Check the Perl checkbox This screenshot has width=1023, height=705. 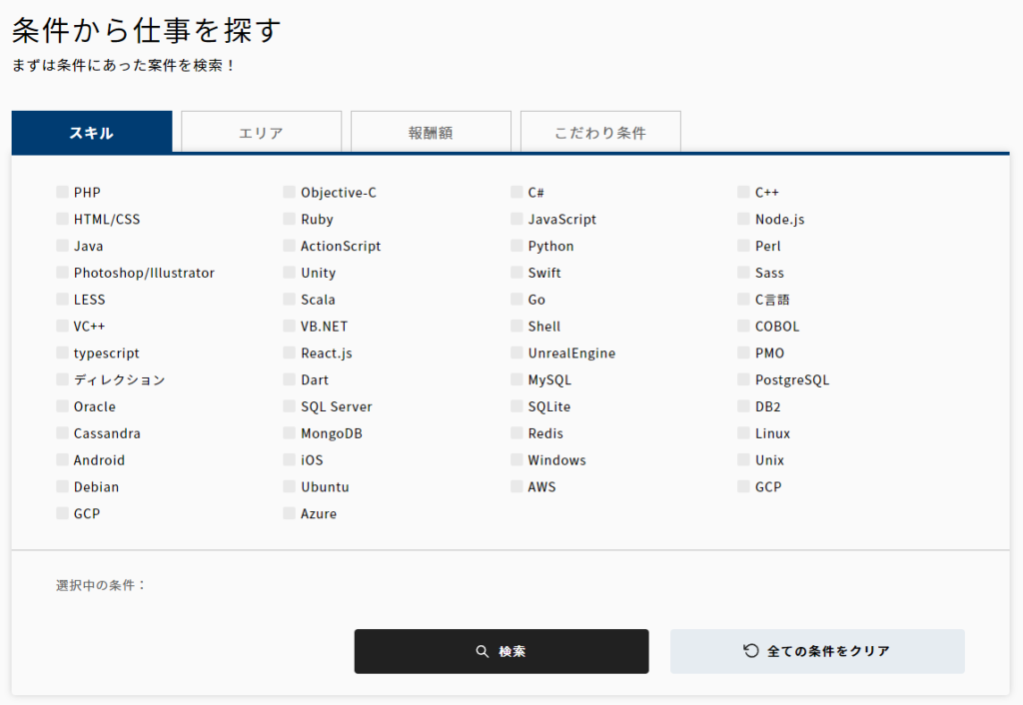click(x=743, y=246)
